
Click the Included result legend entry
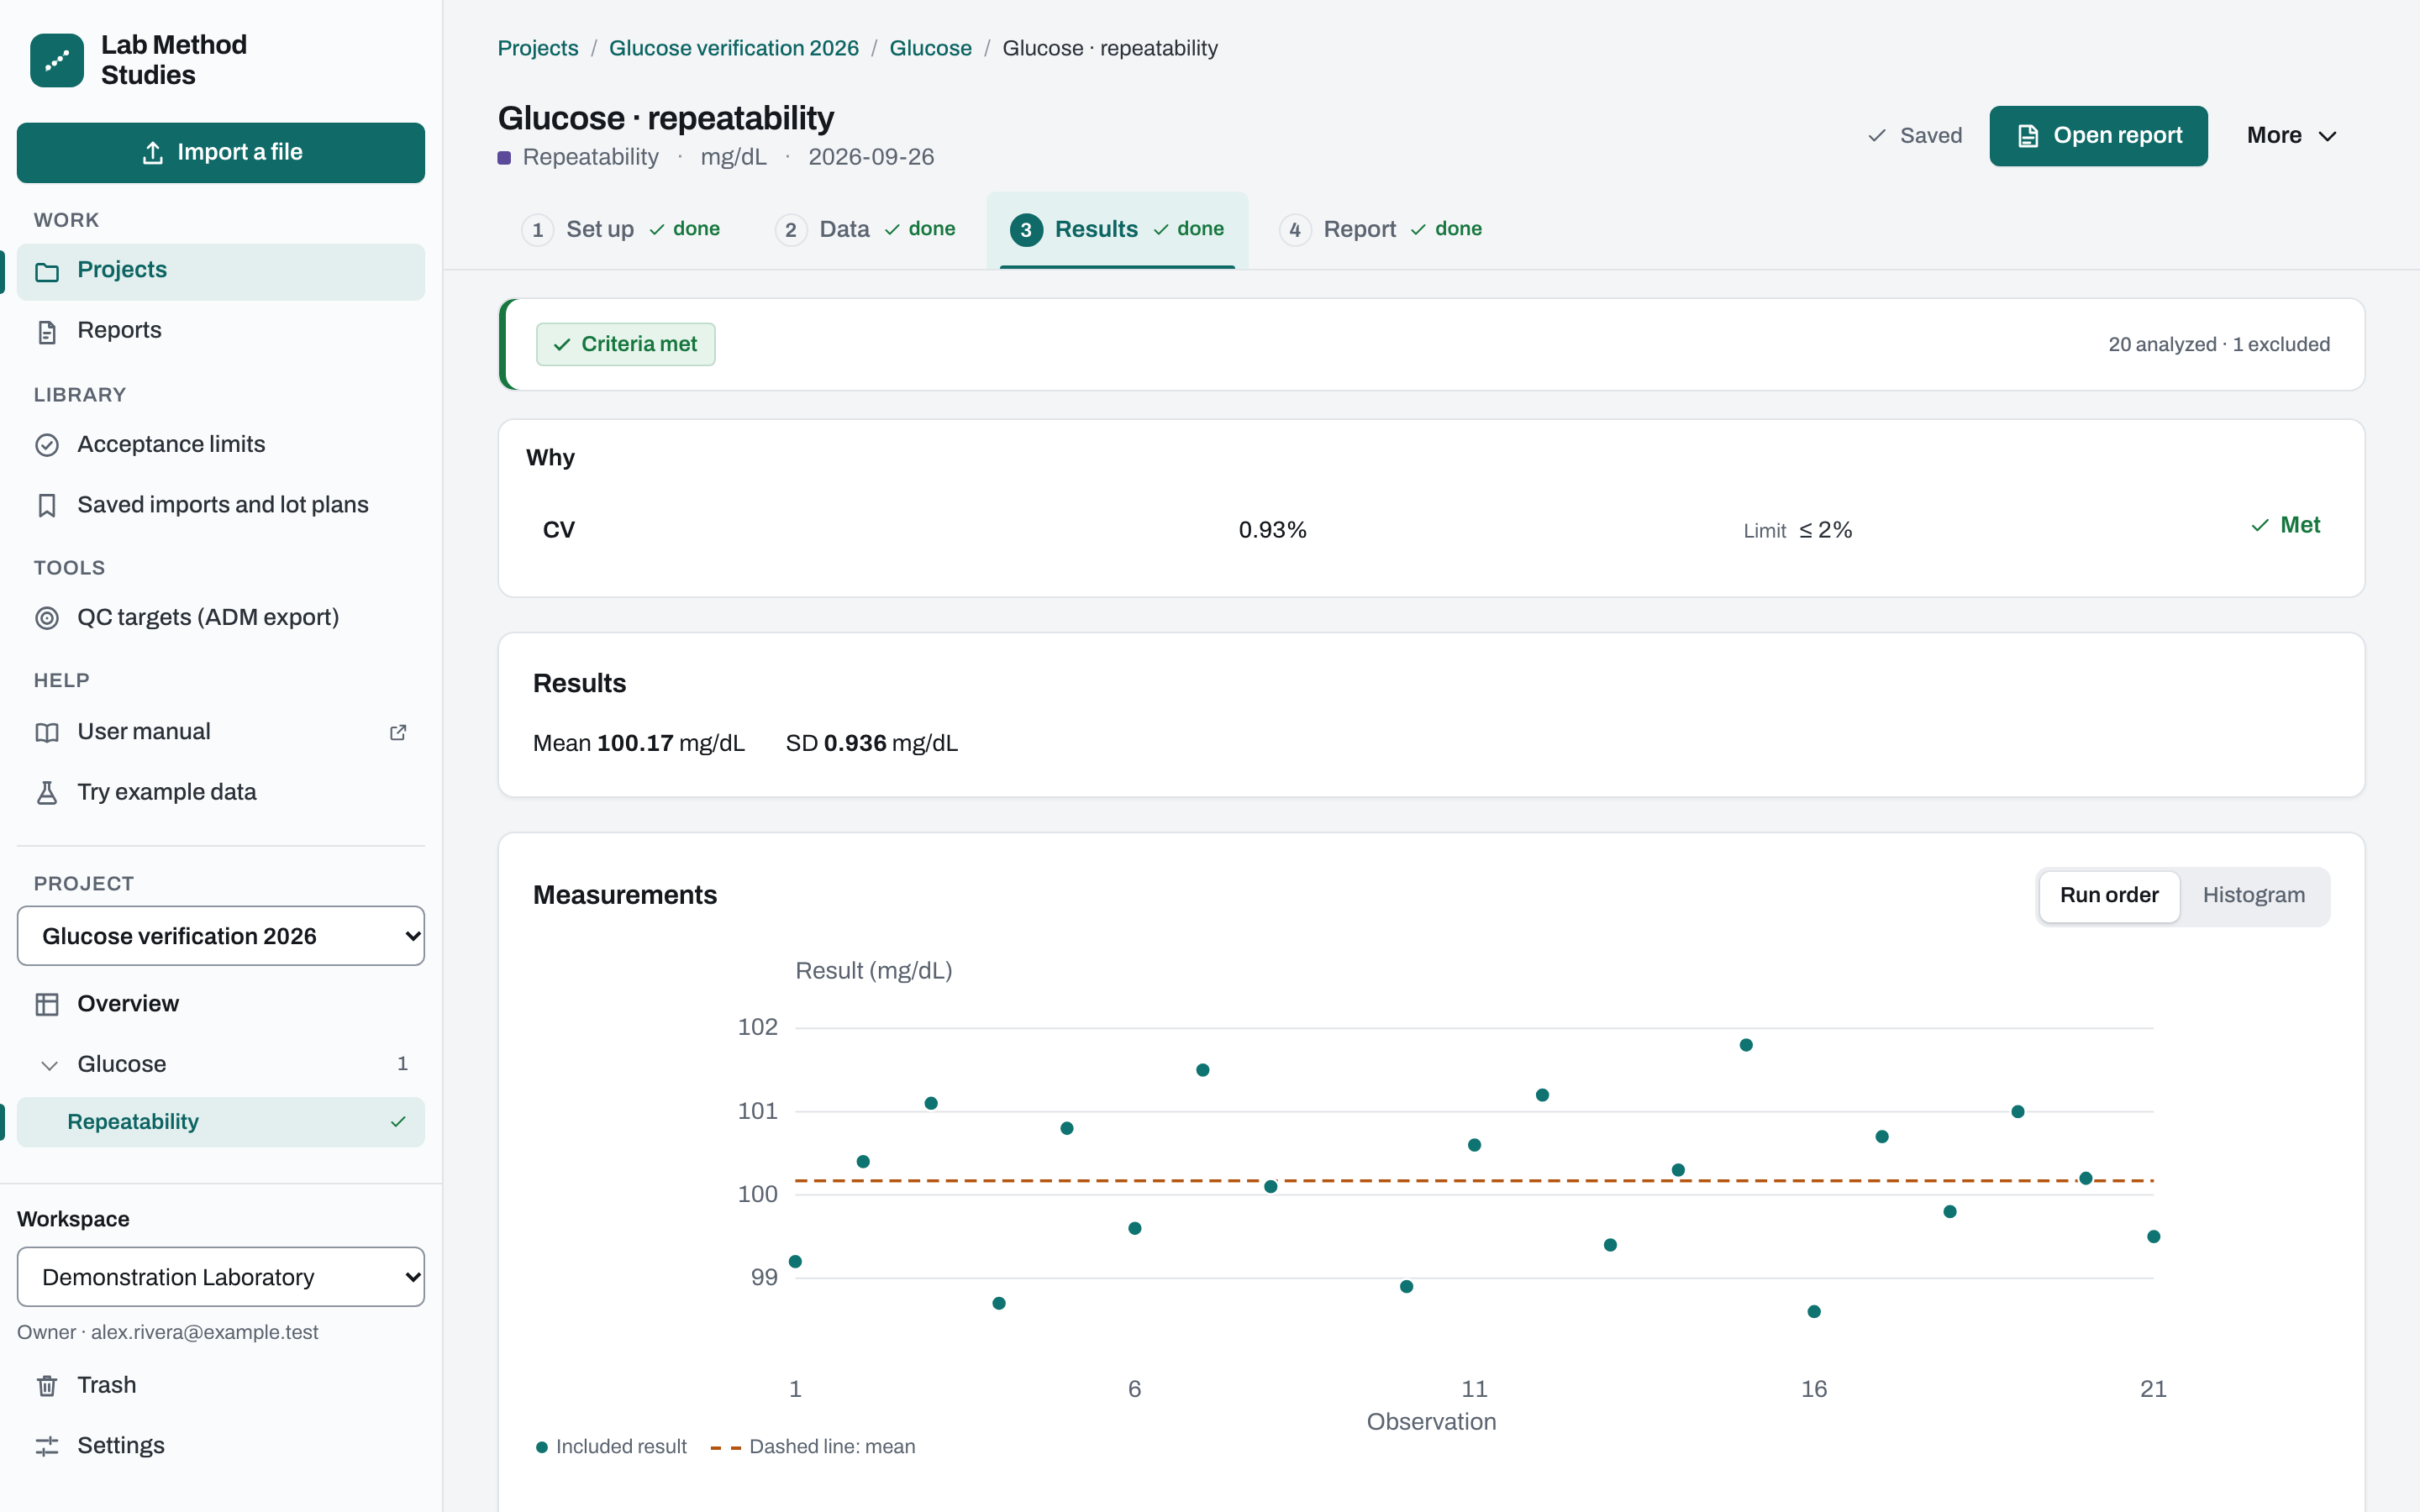[611, 1446]
